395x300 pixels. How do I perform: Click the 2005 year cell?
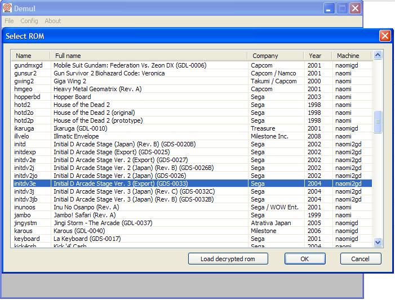click(314, 223)
